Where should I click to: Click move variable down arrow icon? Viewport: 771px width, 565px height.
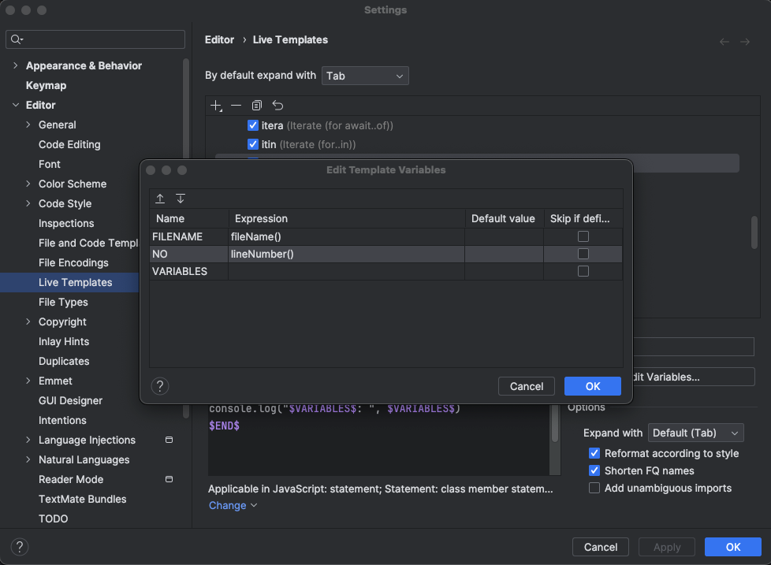[x=181, y=199]
